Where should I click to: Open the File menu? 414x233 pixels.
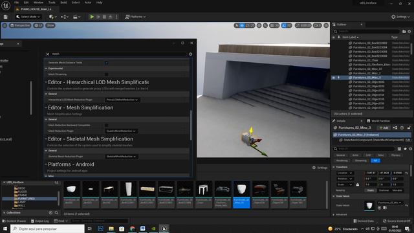16,3
